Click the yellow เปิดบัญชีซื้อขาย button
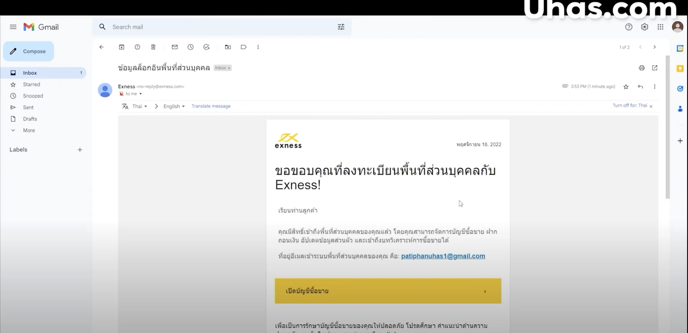Image resolution: width=688 pixels, height=333 pixels. pyautogui.click(x=388, y=291)
